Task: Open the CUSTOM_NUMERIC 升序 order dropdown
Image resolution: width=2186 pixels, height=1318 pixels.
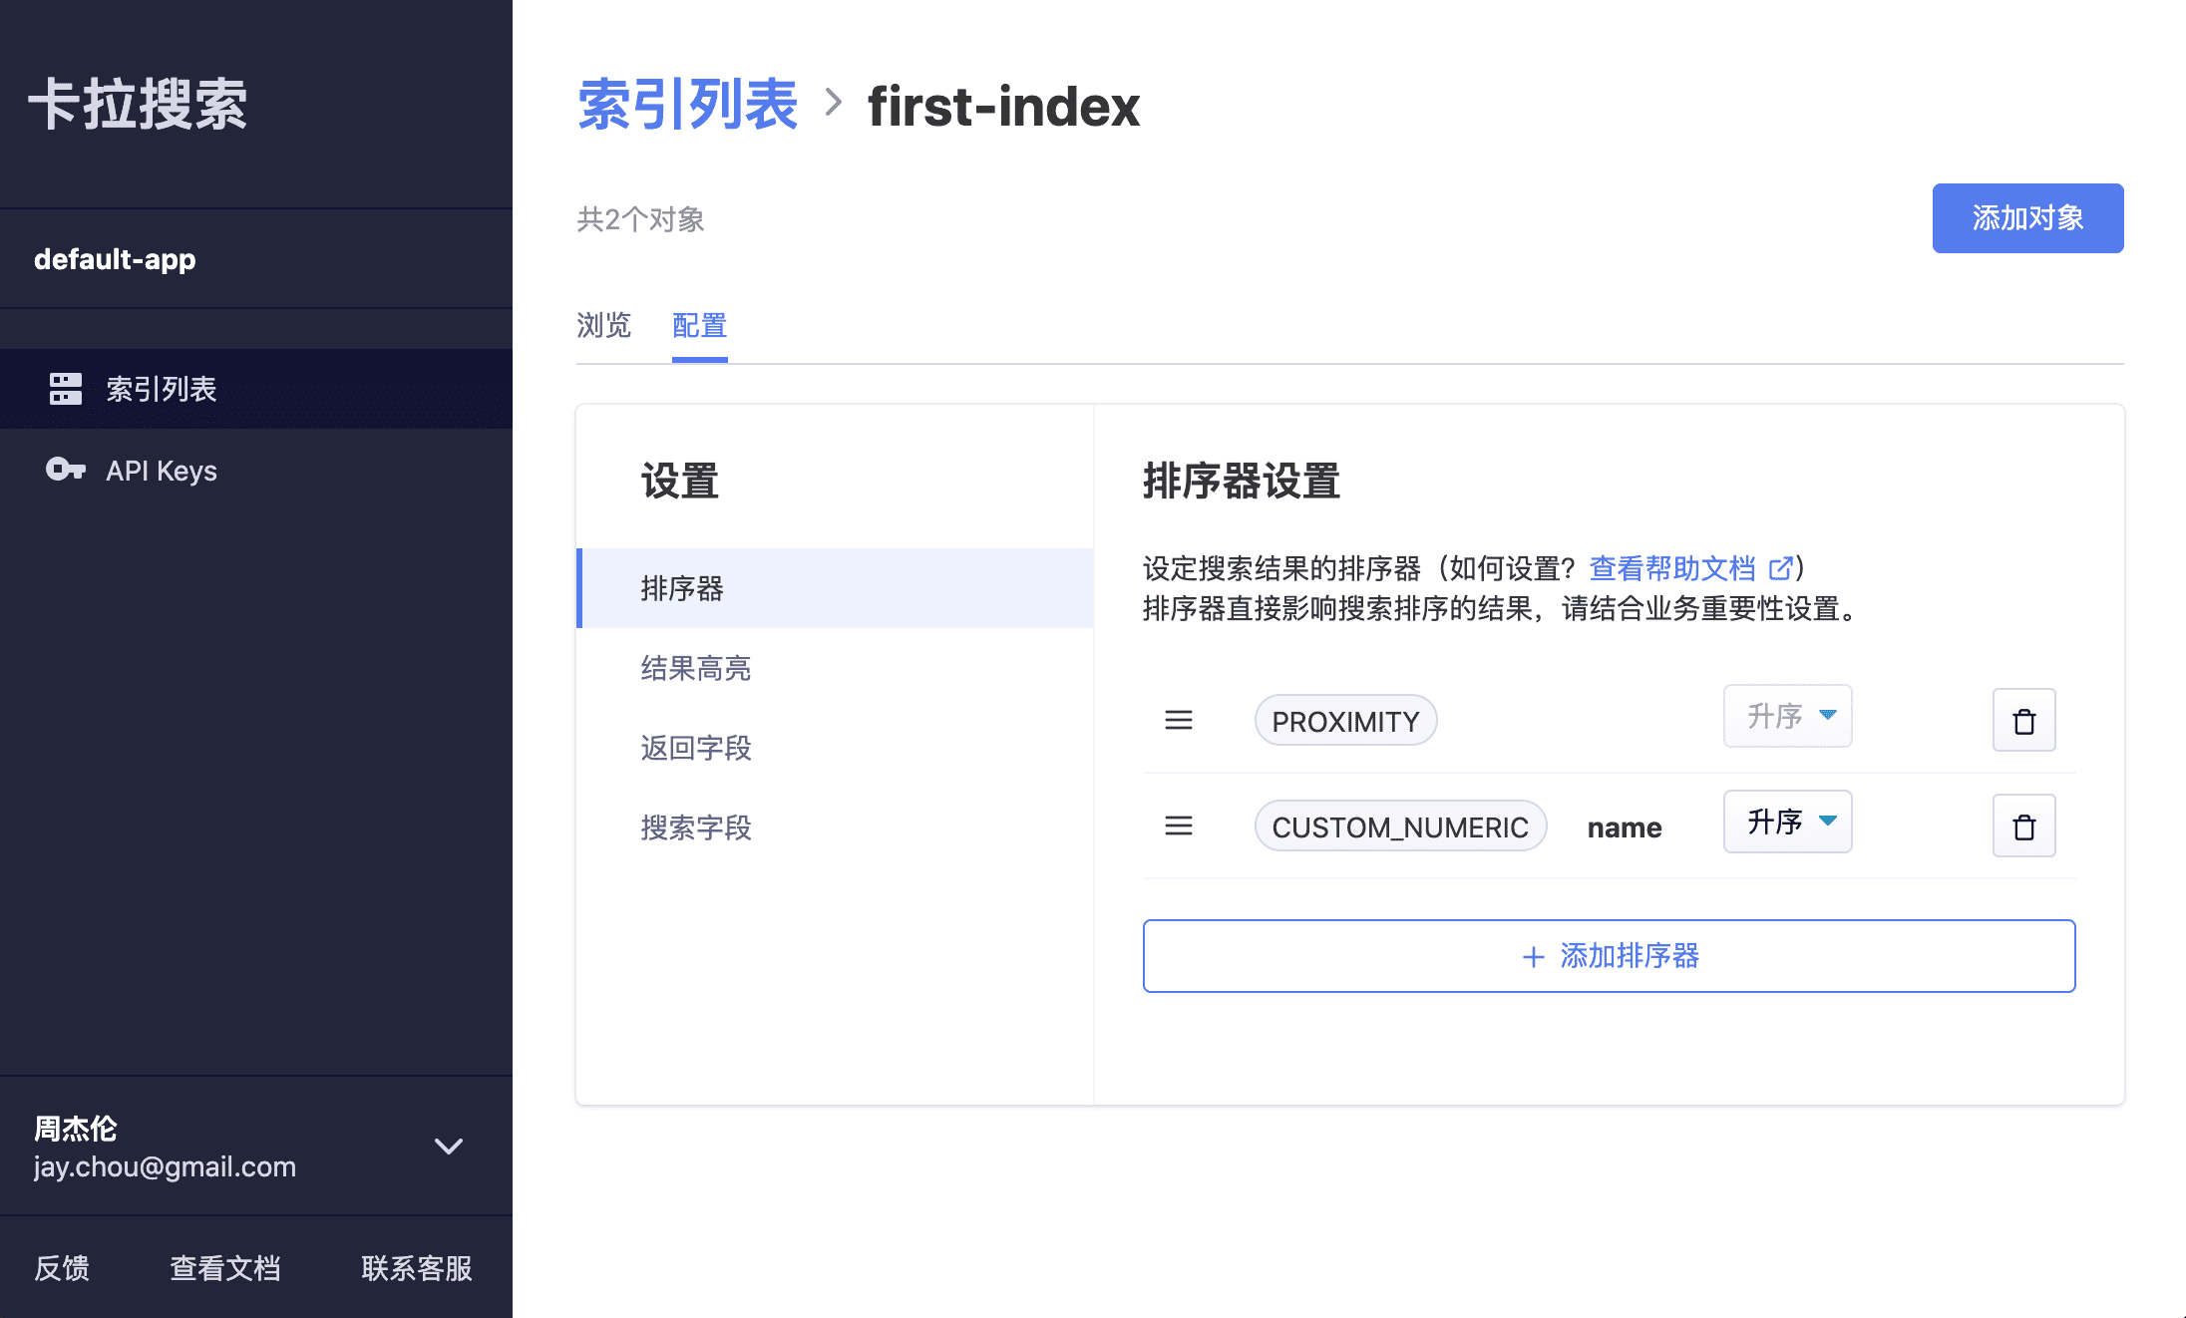Action: 1787,822
